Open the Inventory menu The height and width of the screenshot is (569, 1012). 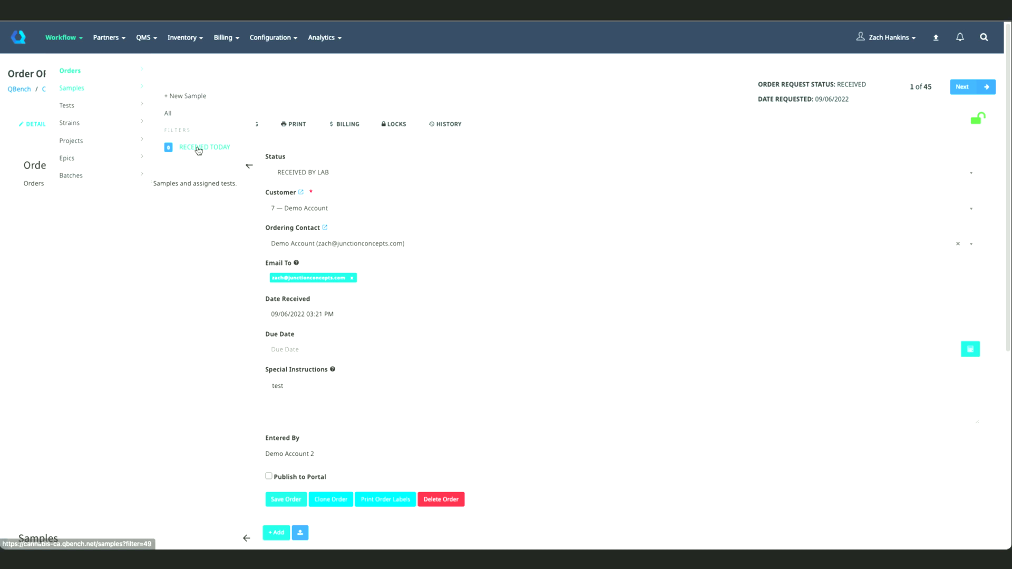tap(185, 37)
